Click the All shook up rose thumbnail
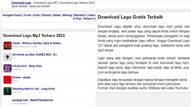191x107 pixels. coord(7,57)
